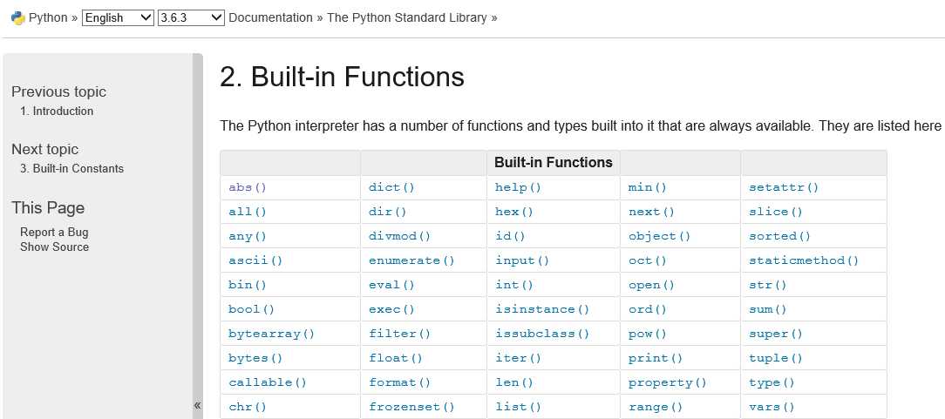Open the next() function link

click(651, 212)
